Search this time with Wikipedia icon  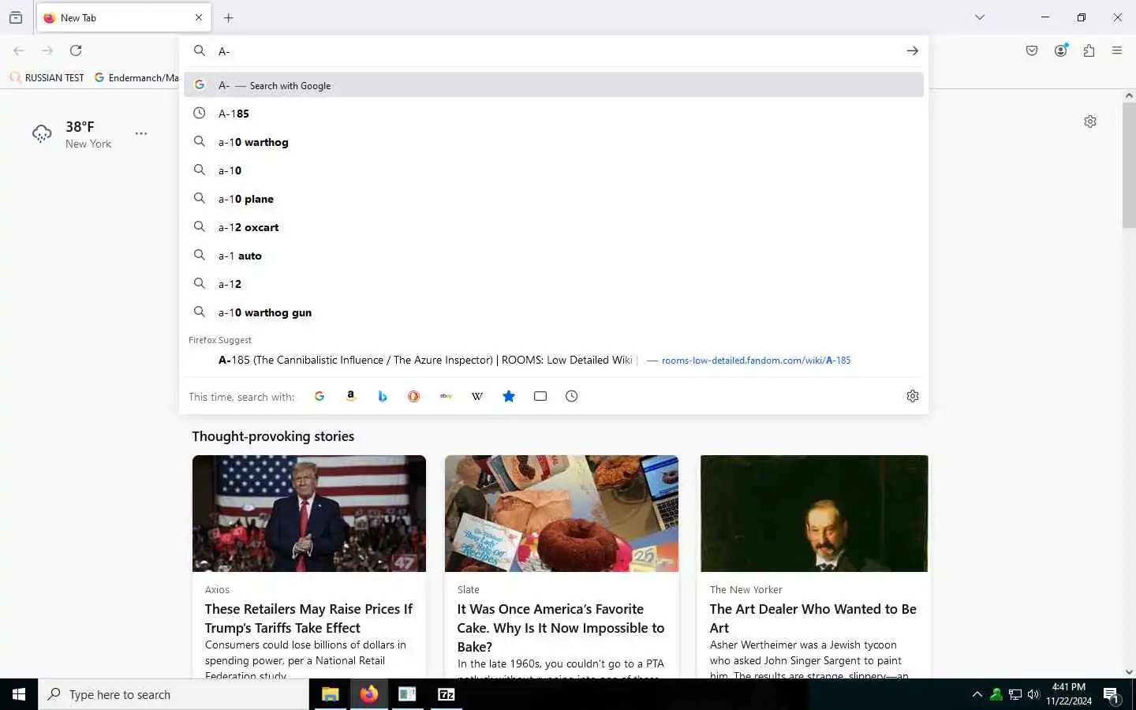point(477,396)
